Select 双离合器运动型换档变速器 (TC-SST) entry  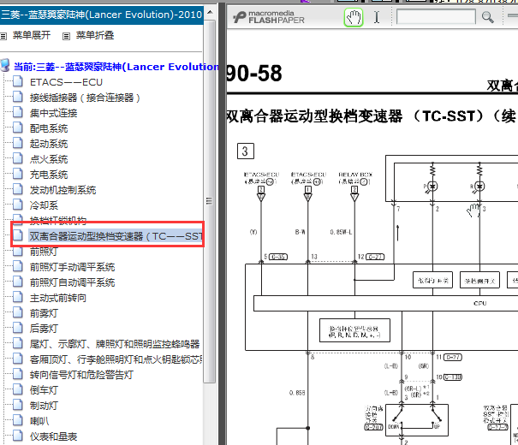pos(116,236)
